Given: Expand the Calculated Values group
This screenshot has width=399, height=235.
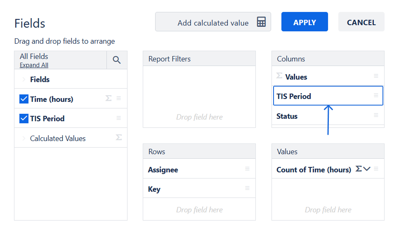Looking at the screenshot, I should pyautogui.click(x=24, y=139).
